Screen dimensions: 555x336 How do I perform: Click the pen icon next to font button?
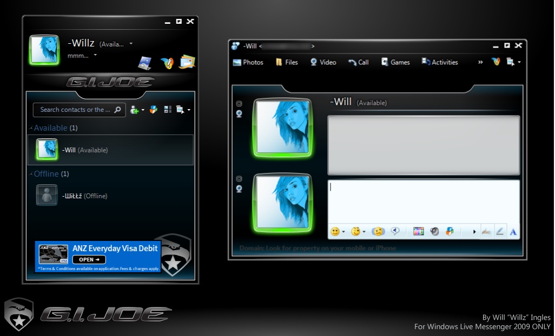(x=500, y=231)
